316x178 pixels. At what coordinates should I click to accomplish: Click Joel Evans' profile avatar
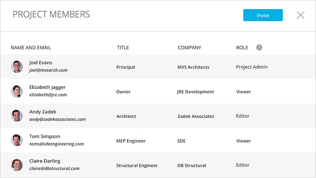coord(17,67)
